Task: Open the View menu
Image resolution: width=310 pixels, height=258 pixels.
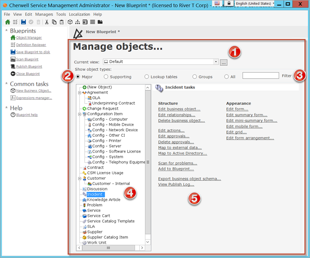Action: point(18,14)
